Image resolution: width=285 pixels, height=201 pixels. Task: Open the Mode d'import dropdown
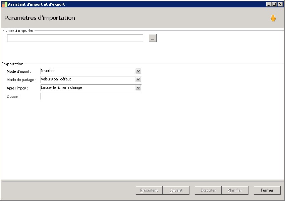138,71
